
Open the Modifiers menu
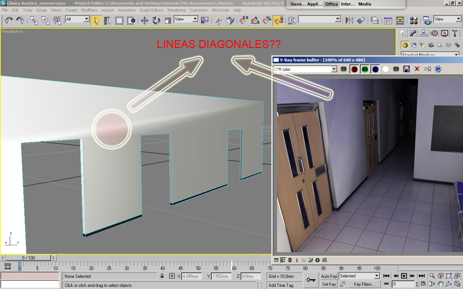(x=89, y=10)
